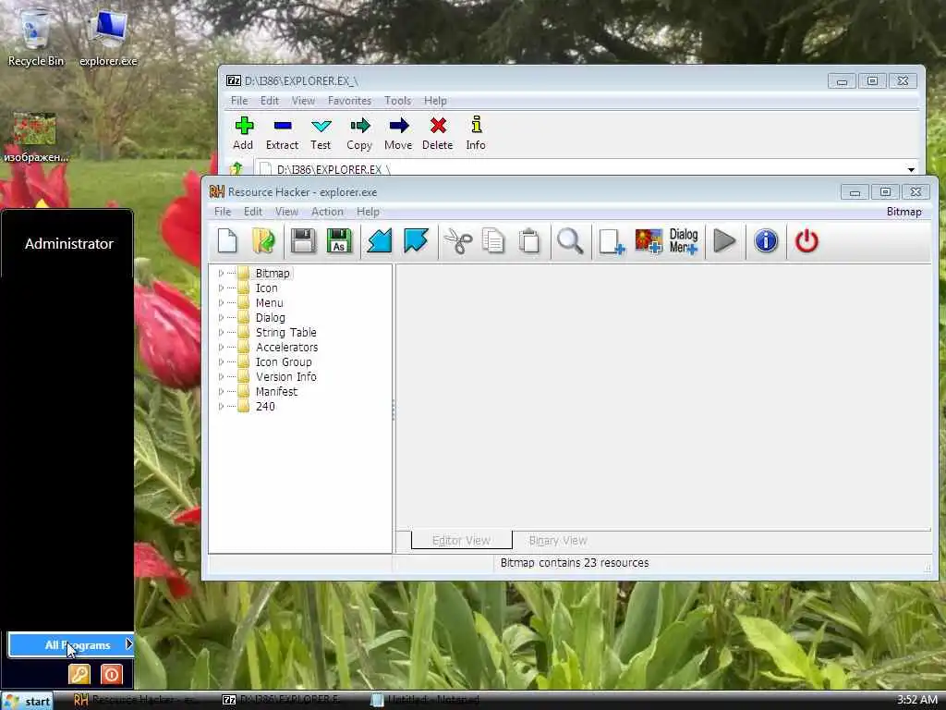Open the blue info icon in Resource Hacker
Screen dimensions: 946x710
click(766, 241)
